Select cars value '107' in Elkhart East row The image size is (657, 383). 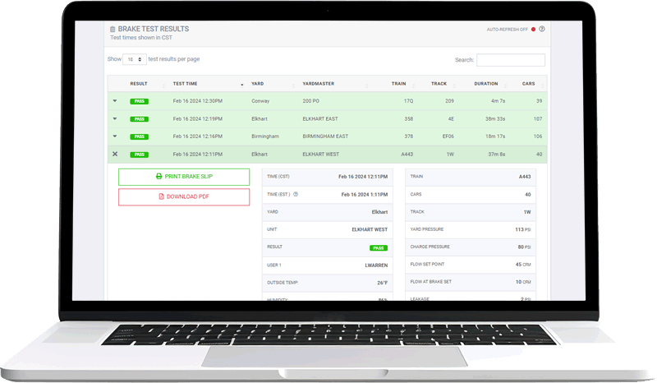[x=538, y=118]
